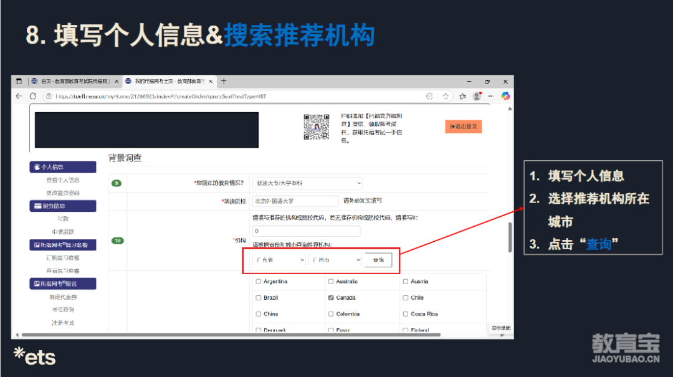Open browser settings and more menu

491,96
